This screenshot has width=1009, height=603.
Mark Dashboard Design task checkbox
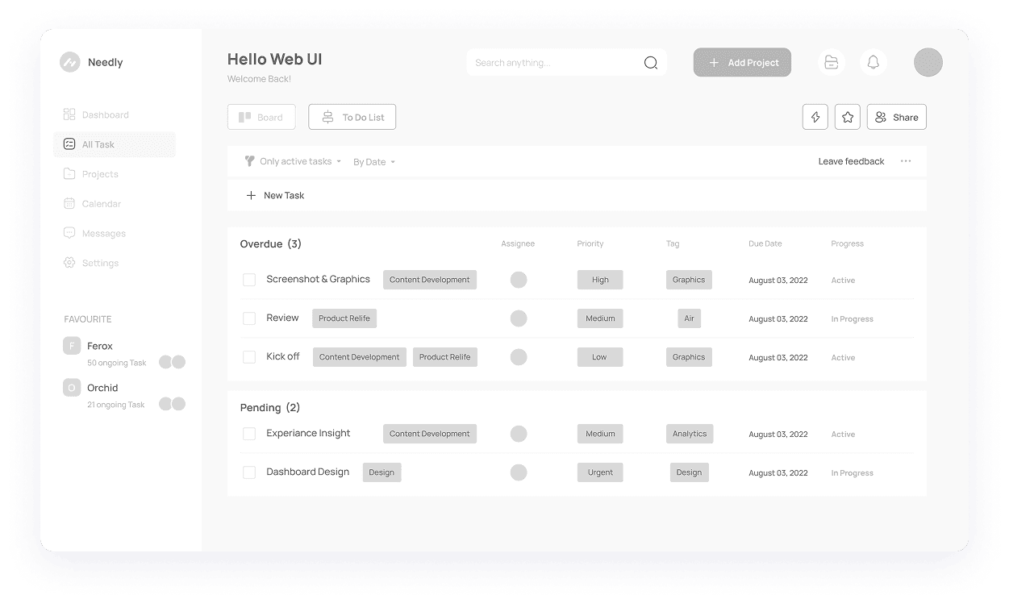click(x=249, y=472)
